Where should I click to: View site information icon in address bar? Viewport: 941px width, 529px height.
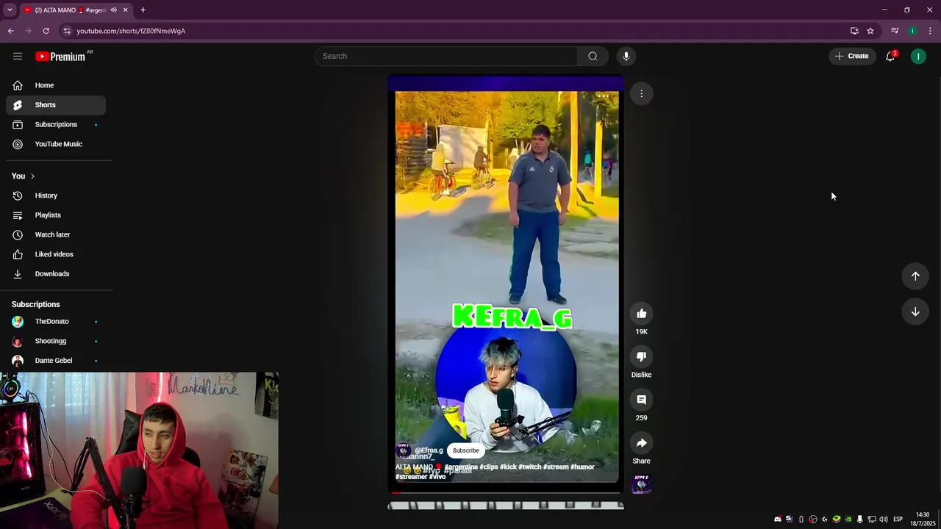pos(67,31)
